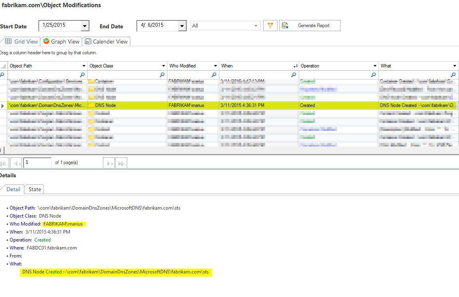Click the funnel filter icon
This screenshot has width=459, height=297.
click(270, 26)
